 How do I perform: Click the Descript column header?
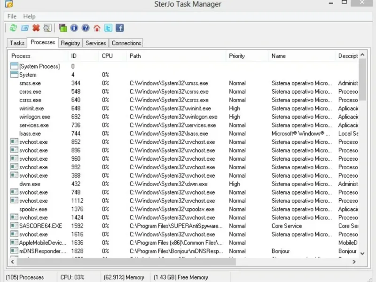pos(347,56)
